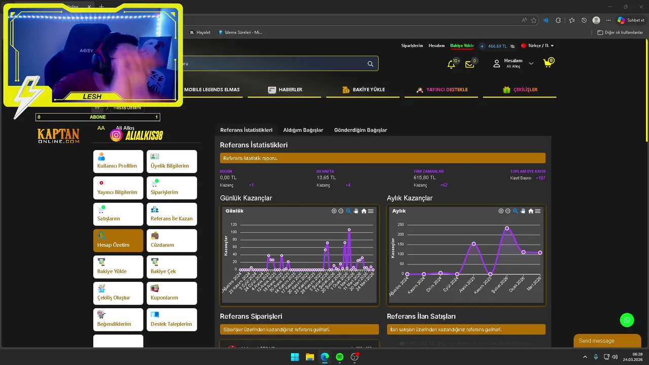Open Destek Taleplerim sidebar button
Screen dimensions: 649x365
click(172, 319)
